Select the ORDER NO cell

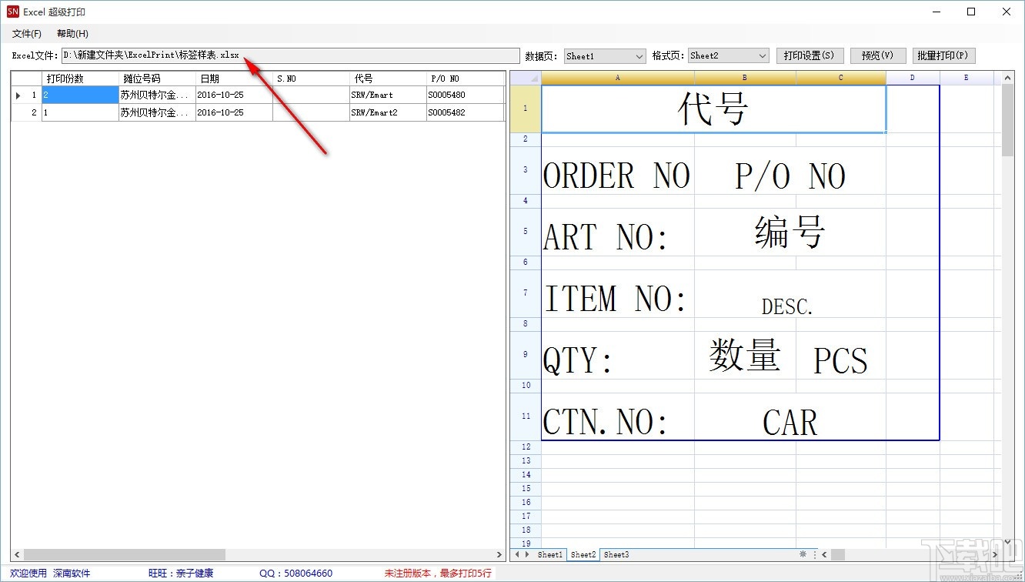click(x=618, y=170)
